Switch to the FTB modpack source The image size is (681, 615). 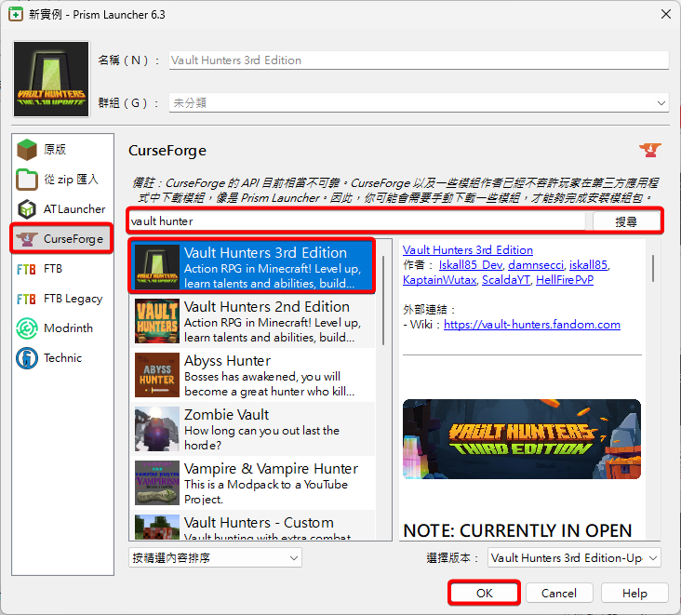pos(62,269)
